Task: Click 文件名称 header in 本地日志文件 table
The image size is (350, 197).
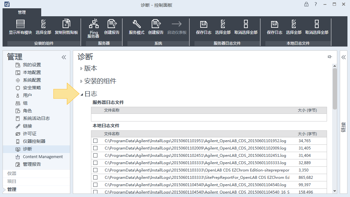Action: [x=111, y=134]
